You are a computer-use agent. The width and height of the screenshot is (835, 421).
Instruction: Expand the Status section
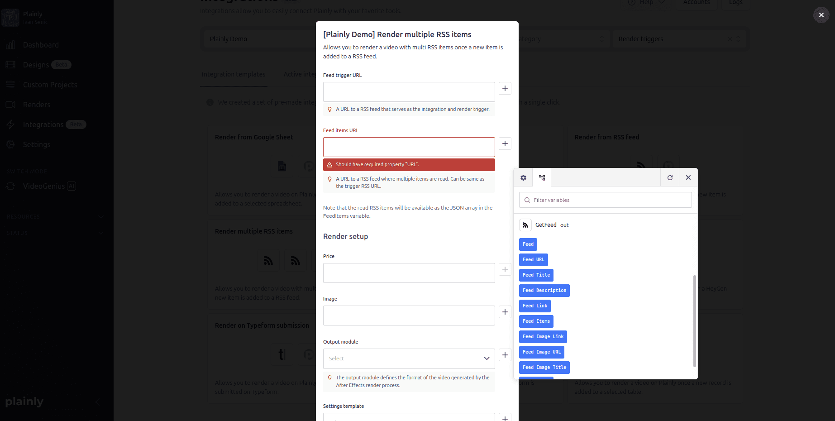point(55,233)
